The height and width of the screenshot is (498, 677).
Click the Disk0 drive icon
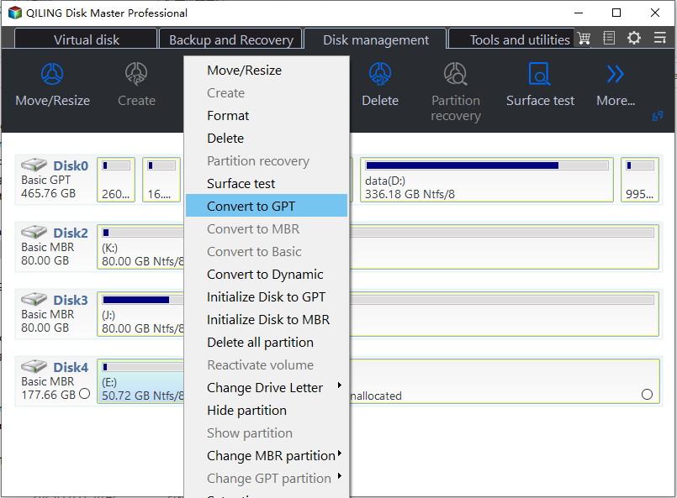coord(34,165)
